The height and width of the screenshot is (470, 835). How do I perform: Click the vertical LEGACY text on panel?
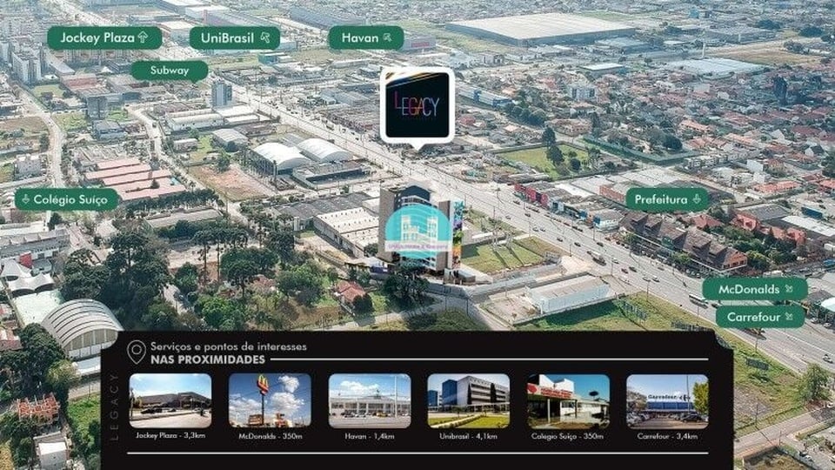[x=114, y=406]
